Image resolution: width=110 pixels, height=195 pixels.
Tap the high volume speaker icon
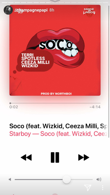[x=99, y=180]
